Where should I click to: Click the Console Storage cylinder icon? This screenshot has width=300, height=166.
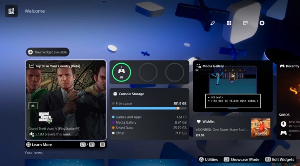pyautogui.click(x=115, y=94)
